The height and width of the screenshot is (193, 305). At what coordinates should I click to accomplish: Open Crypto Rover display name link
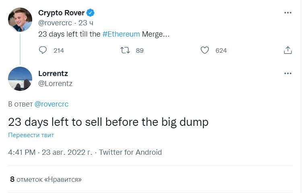click(61, 13)
